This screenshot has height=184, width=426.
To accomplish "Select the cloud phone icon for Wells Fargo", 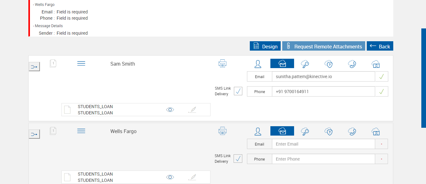I will (x=352, y=132).
